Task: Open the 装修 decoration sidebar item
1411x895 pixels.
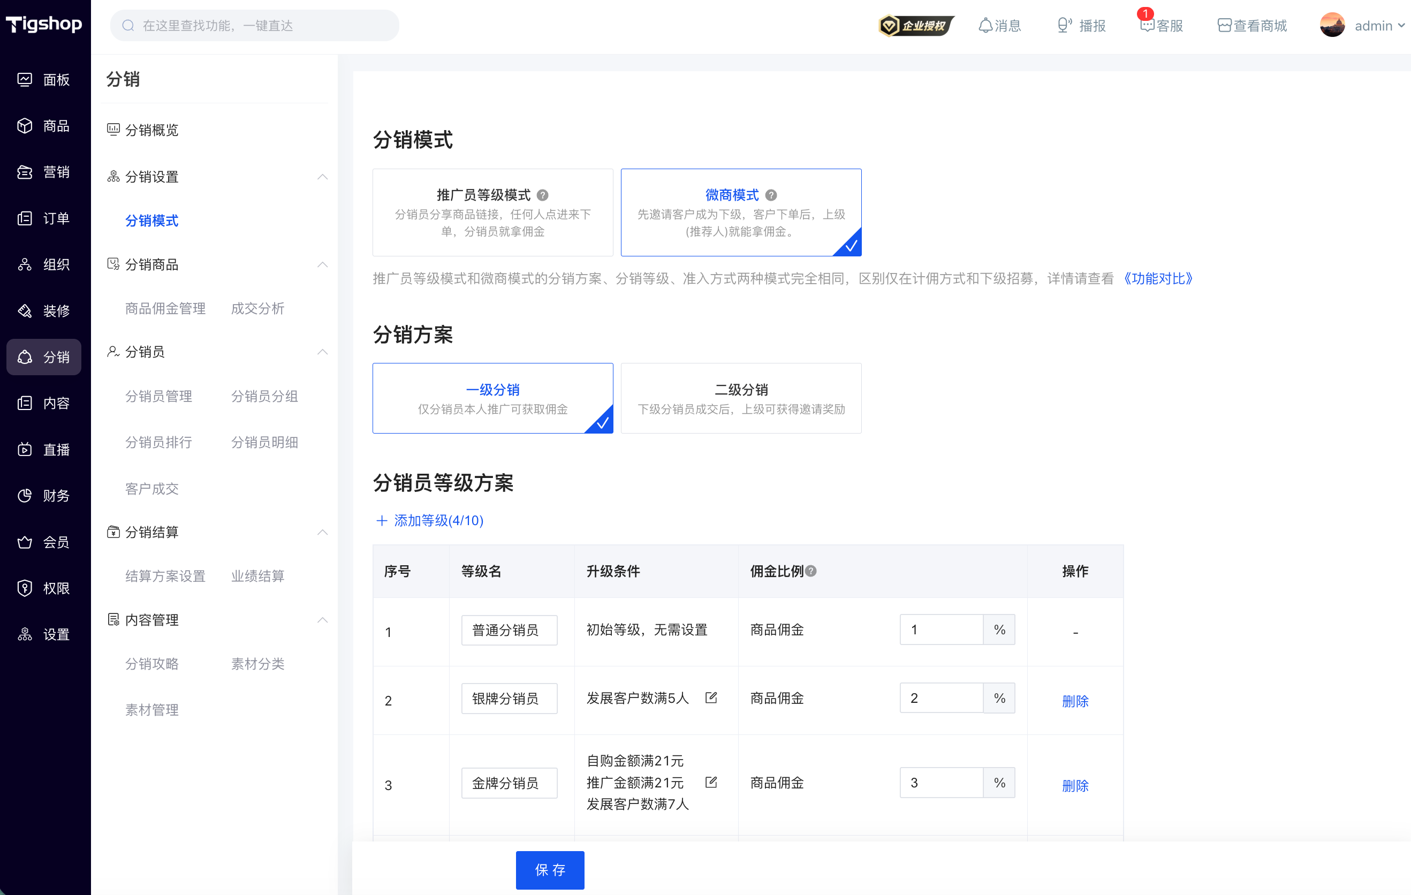Action: coord(44,310)
